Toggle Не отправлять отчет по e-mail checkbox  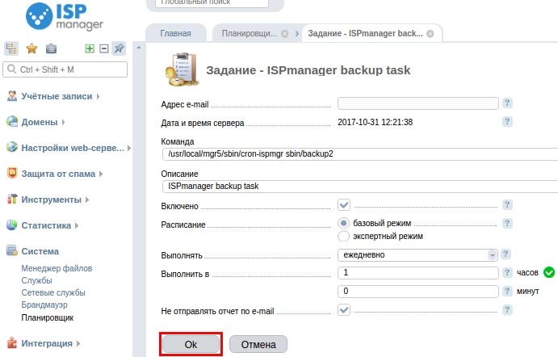tap(344, 309)
